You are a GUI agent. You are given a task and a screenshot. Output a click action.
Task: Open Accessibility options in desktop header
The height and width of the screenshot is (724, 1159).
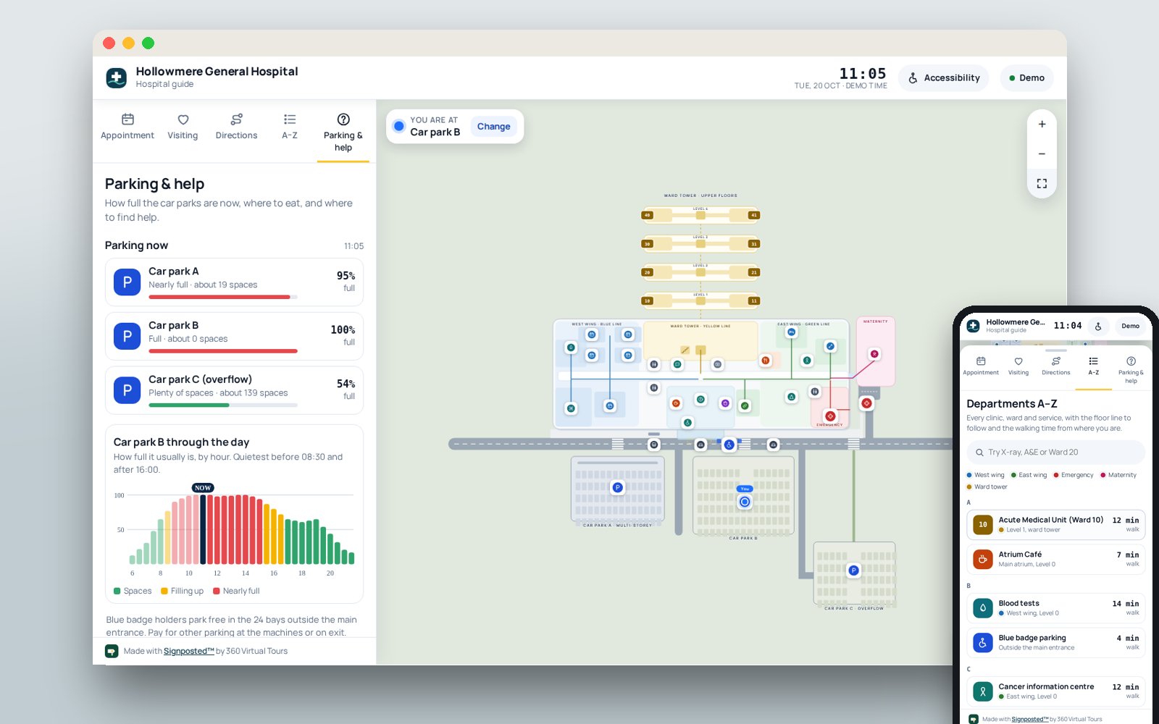(945, 78)
